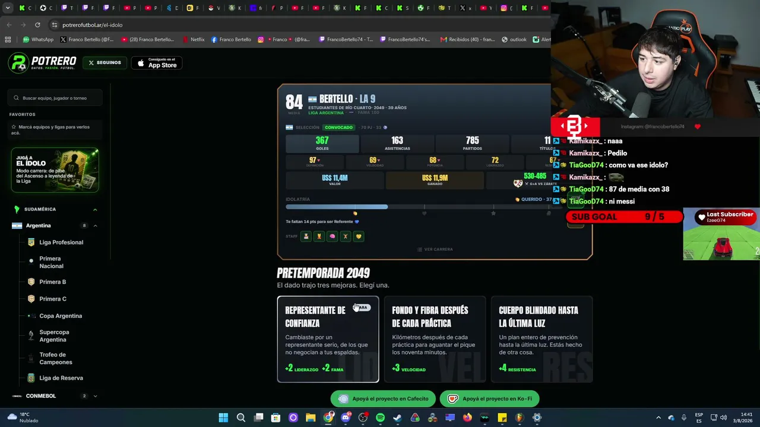Open the bookmarks bar apps grid icon
The width and height of the screenshot is (760, 427).
click(8, 40)
